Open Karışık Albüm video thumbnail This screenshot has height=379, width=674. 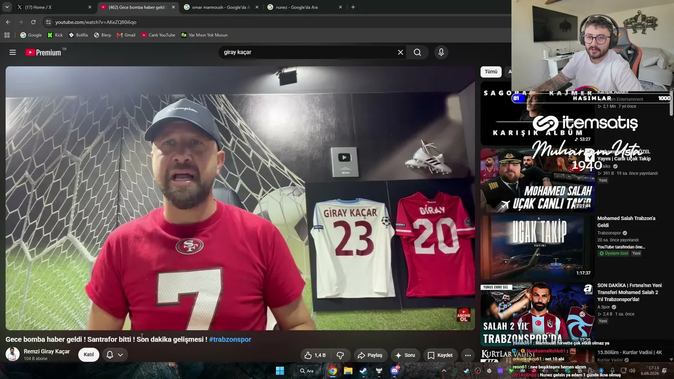(537, 114)
